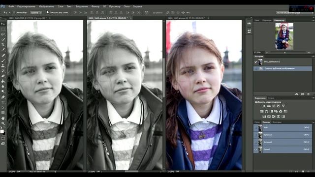Select the Clone Stamp tool
This screenshot has height=177, width=315.
(3, 65)
